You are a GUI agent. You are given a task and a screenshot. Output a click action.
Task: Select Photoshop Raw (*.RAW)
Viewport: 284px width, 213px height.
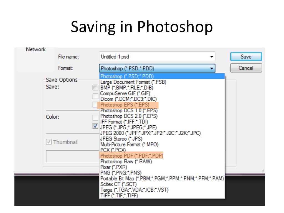[162, 162]
